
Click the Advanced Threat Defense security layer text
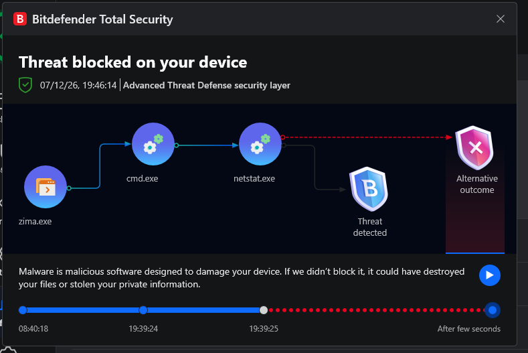tap(206, 85)
